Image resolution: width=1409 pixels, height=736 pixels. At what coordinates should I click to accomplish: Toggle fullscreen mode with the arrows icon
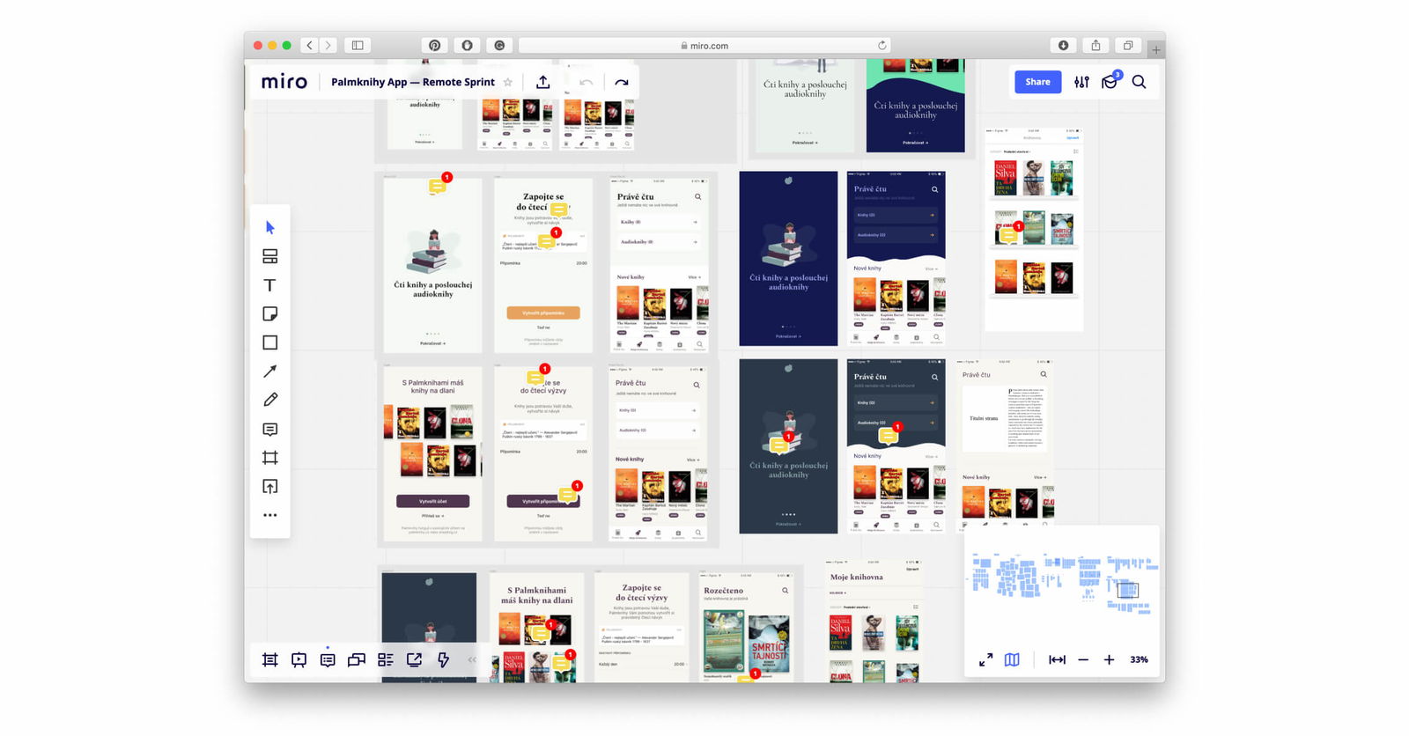(986, 659)
